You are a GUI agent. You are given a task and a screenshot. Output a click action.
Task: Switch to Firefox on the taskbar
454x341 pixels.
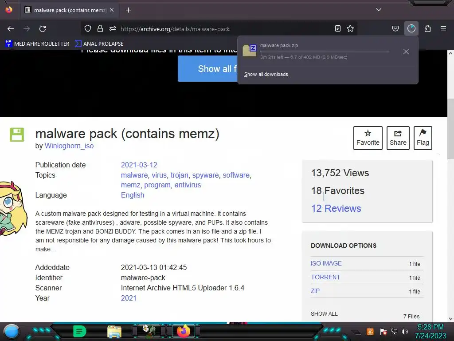click(184, 331)
